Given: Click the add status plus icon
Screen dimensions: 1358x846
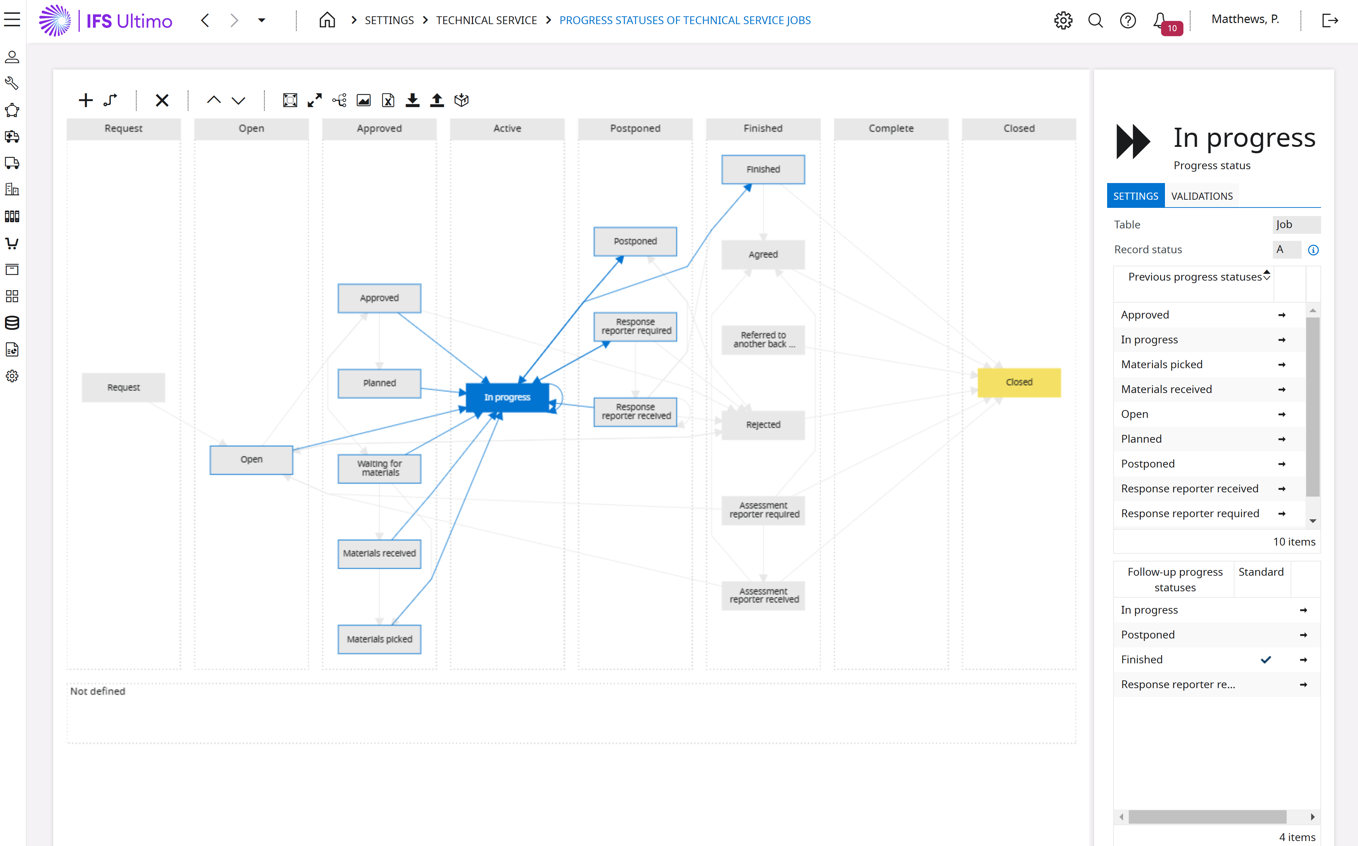Looking at the screenshot, I should coord(85,100).
